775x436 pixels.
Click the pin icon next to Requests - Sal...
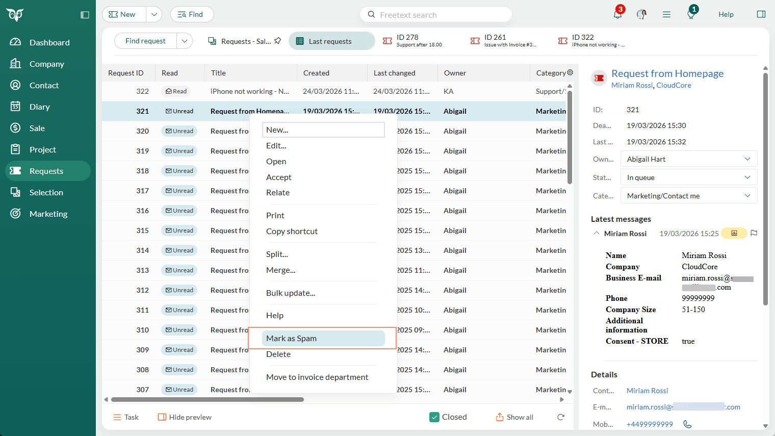click(x=277, y=41)
